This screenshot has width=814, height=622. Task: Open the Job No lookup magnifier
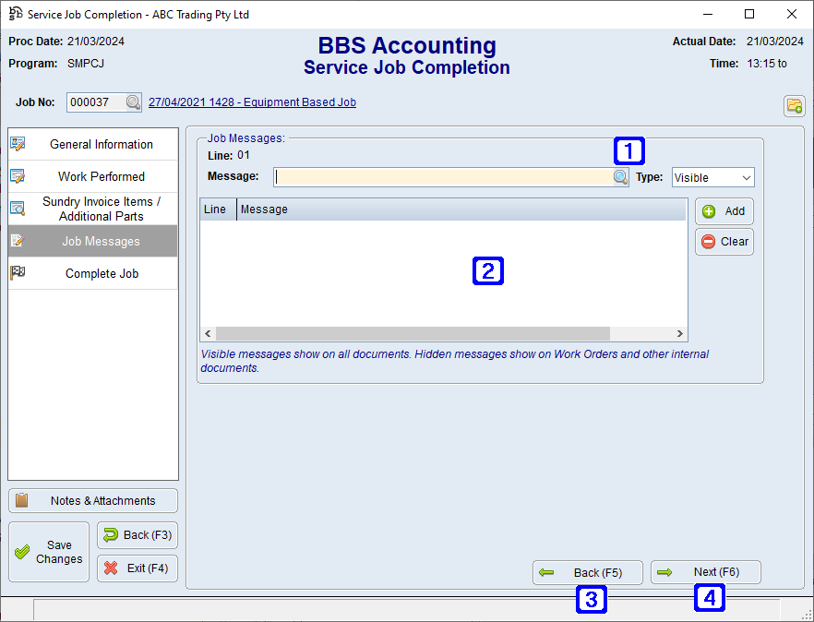pyautogui.click(x=132, y=102)
